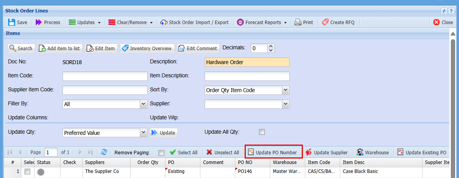
Task: Save the stock order
Action: pos(17,22)
